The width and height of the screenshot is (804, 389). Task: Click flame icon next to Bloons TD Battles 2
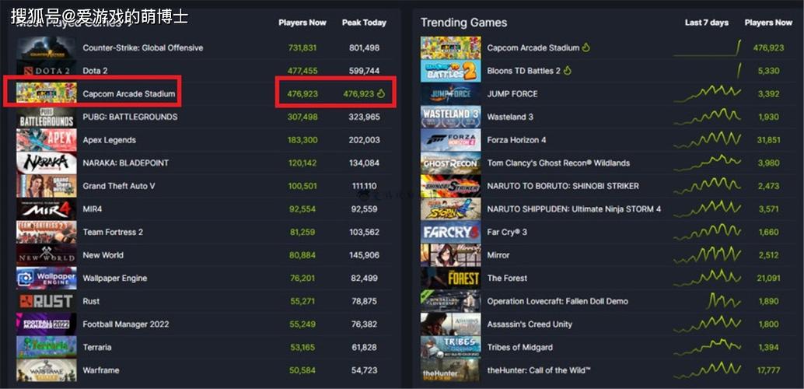click(567, 70)
